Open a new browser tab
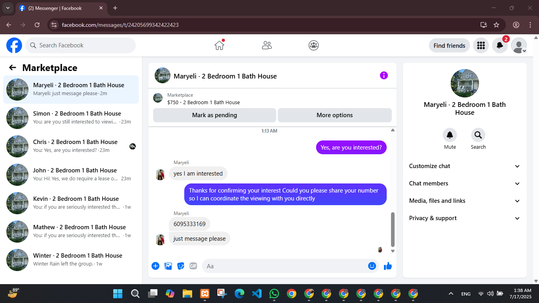Image resolution: width=539 pixels, height=303 pixels. 115,8
